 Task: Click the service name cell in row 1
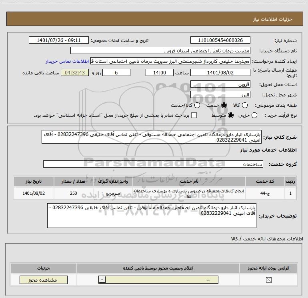click(x=189, y=193)
